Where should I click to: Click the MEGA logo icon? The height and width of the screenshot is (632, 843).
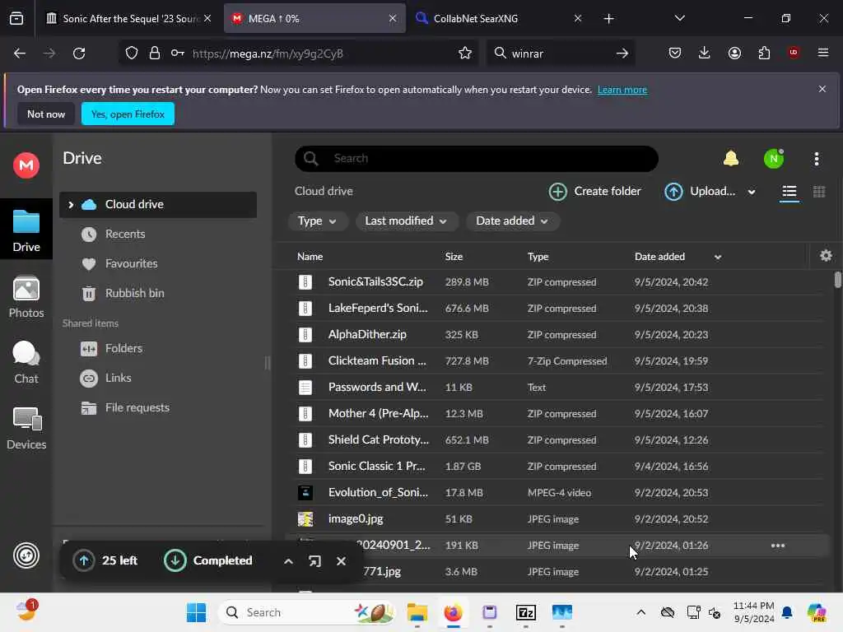[26, 165]
